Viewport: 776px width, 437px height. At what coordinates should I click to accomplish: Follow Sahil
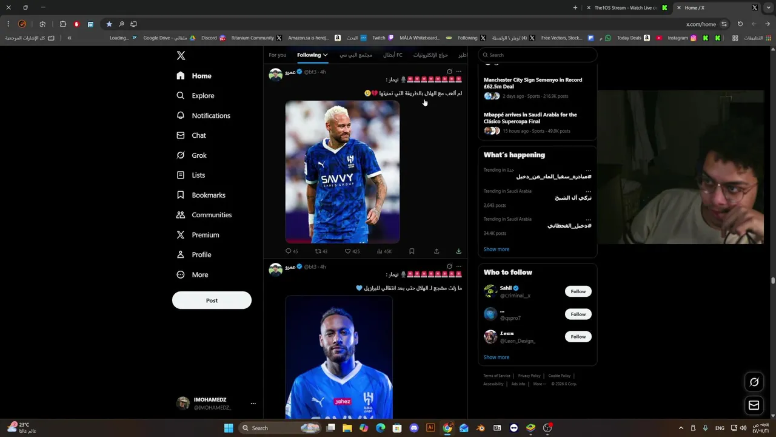point(578,291)
